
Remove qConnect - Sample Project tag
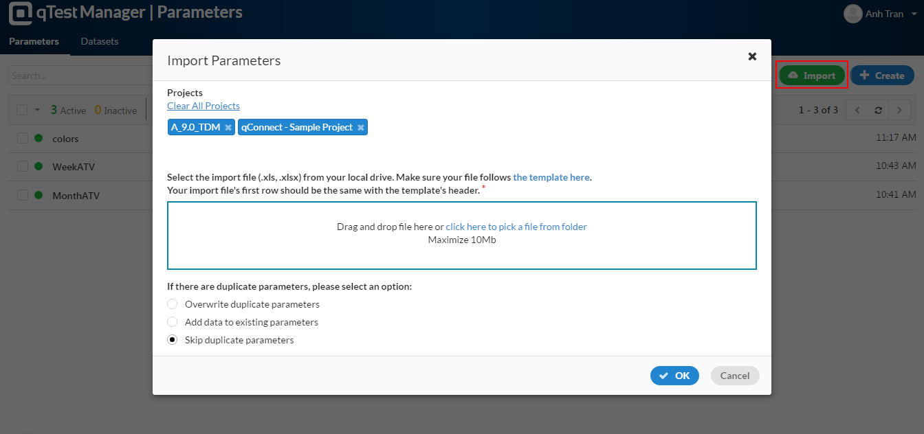pyautogui.click(x=361, y=128)
